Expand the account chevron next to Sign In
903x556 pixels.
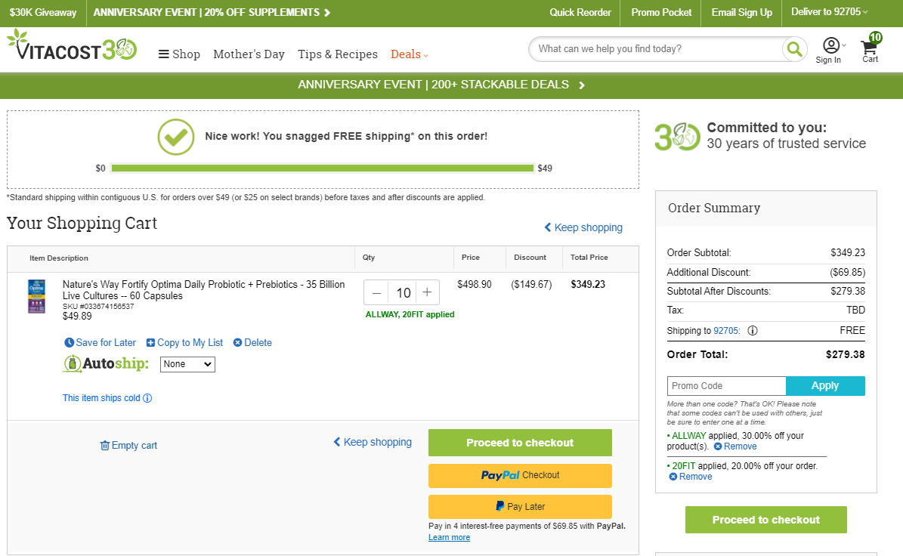pos(844,45)
